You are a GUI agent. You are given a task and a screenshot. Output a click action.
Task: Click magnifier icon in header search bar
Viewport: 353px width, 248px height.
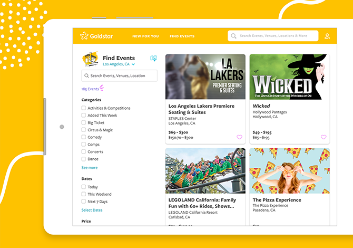pyautogui.click(x=233, y=36)
